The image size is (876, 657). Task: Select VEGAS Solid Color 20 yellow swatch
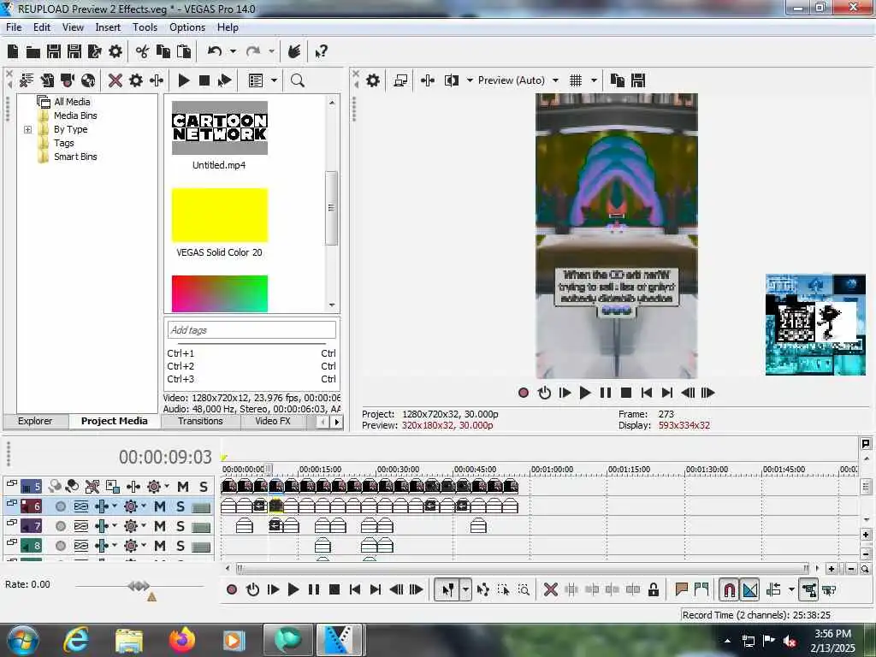pos(220,215)
